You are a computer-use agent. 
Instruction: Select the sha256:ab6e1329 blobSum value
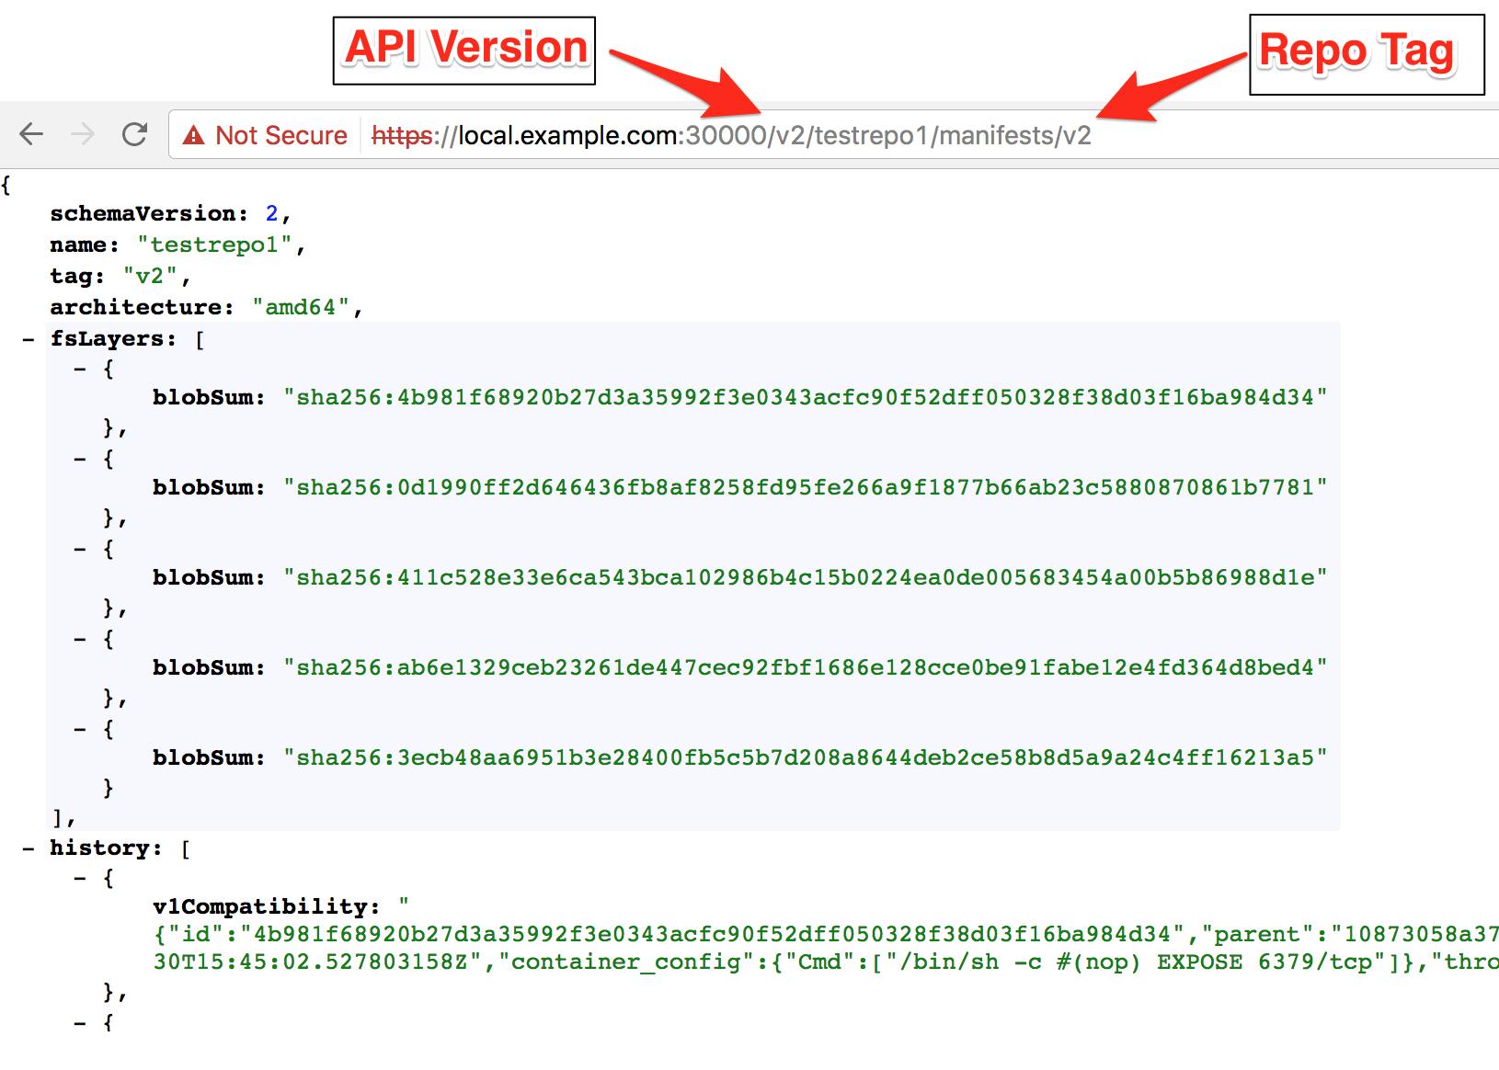coord(805,667)
